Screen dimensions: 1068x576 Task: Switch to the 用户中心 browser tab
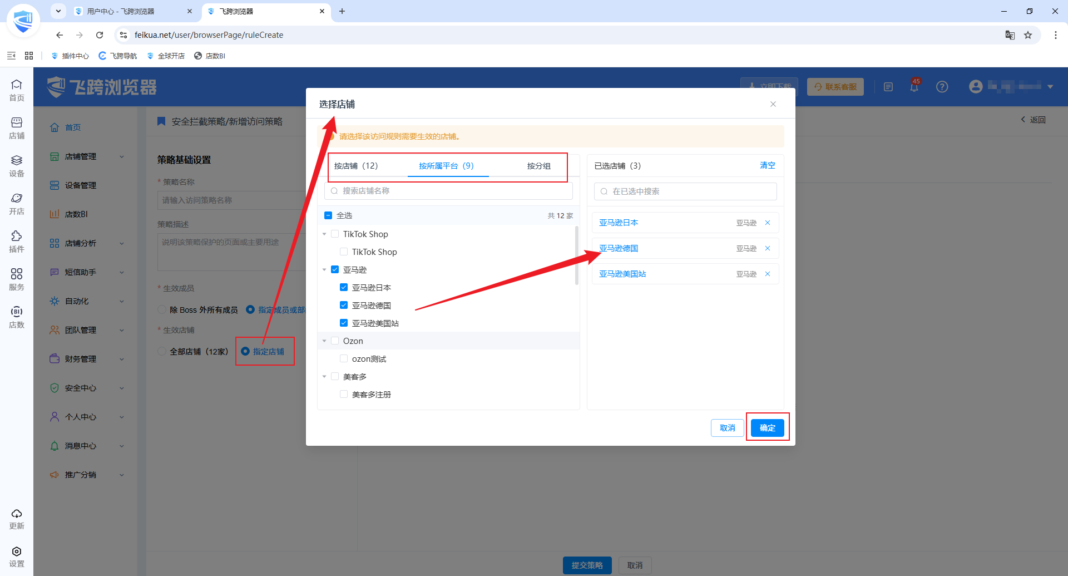pyautogui.click(x=133, y=11)
